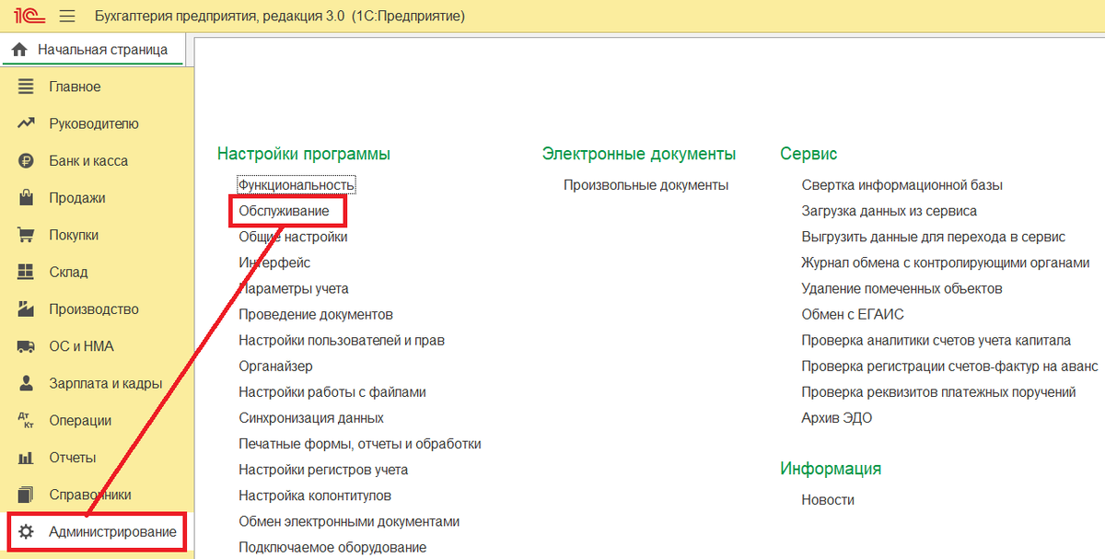Open Настройки регистров учета
Viewport: 1105px width, 559px height.
[323, 470]
